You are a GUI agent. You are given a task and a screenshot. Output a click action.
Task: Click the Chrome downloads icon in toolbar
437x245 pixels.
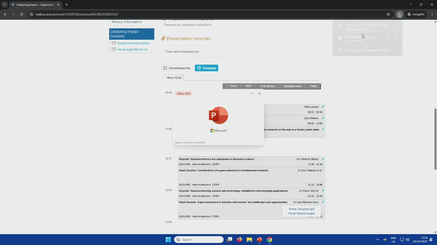399,14
